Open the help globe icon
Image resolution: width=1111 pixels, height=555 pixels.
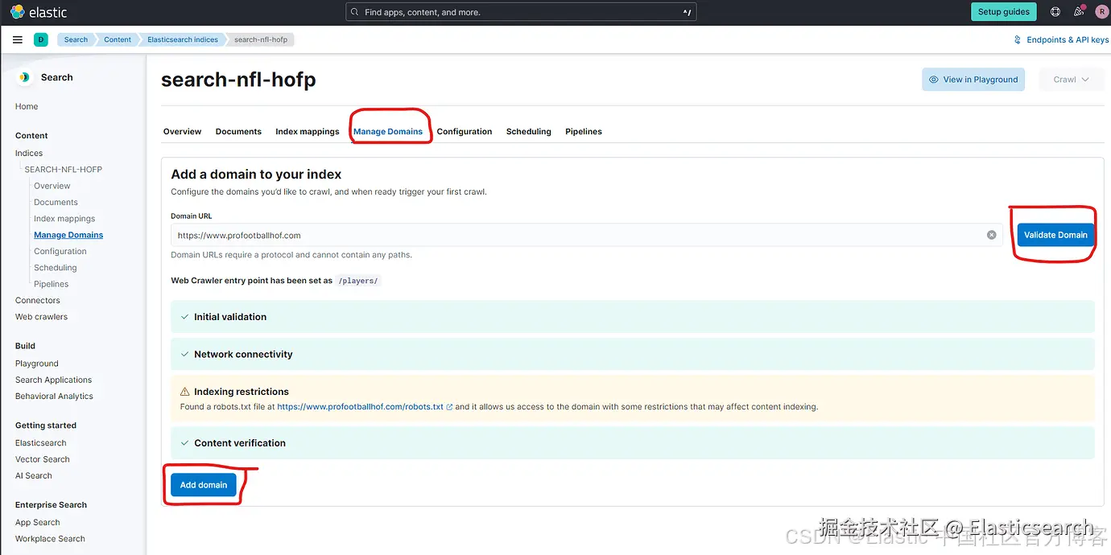coord(1055,12)
